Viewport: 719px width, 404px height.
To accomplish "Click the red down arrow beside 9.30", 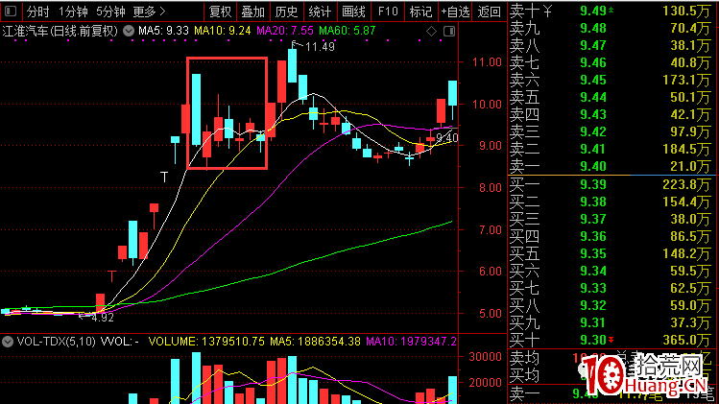I will [611, 340].
